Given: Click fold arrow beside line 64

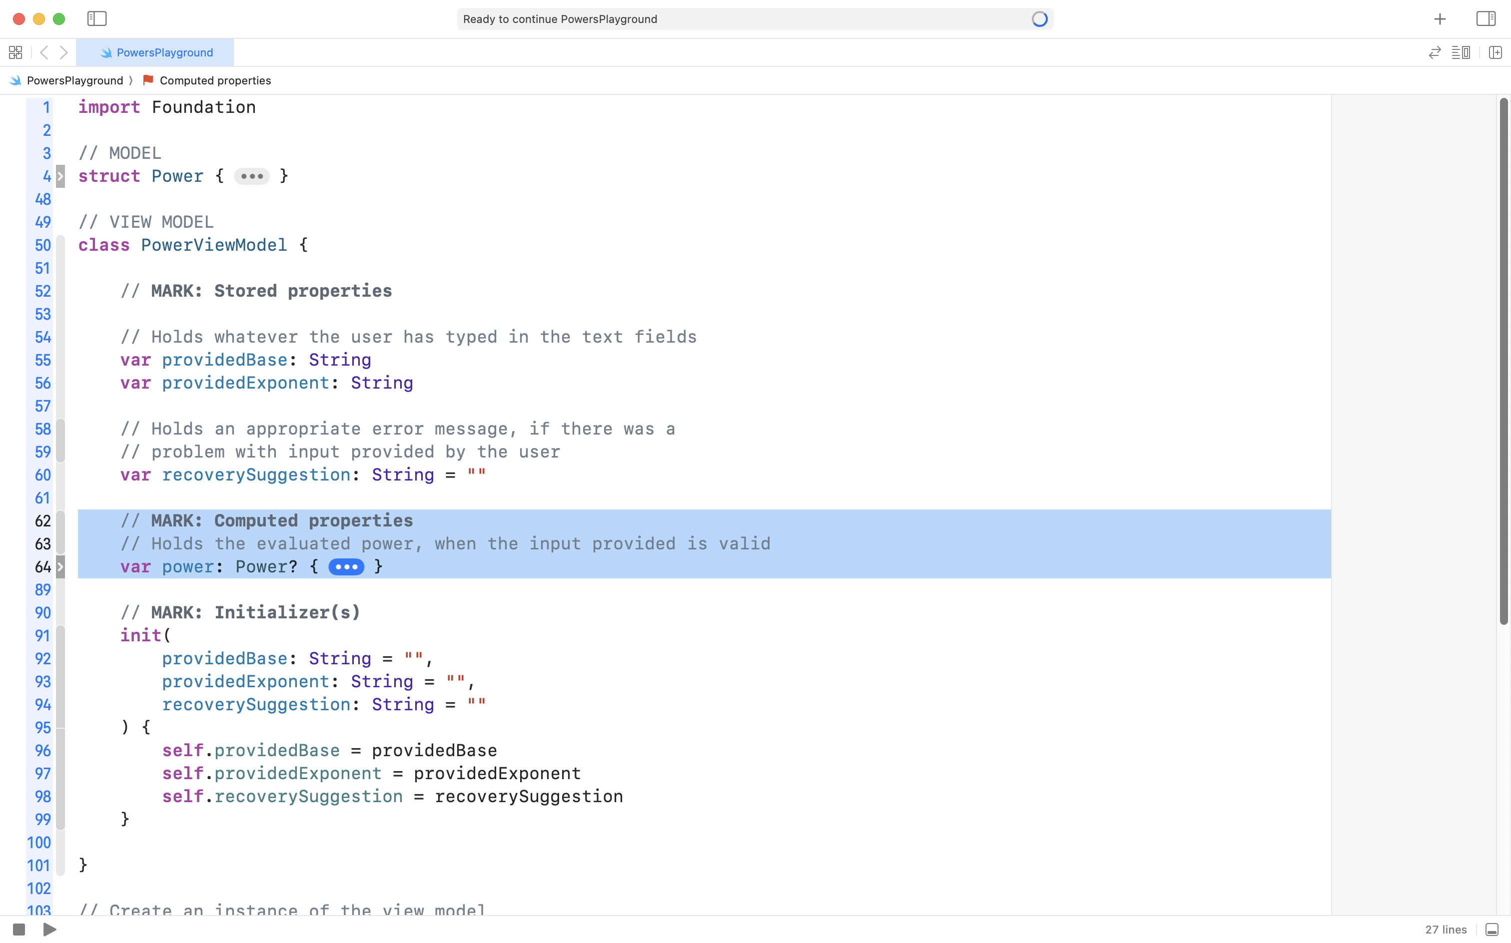Looking at the screenshot, I should click(x=60, y=567).
